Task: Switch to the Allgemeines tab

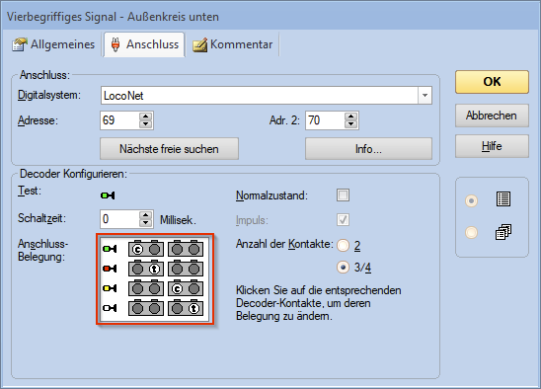Action: tap(53, 44)
